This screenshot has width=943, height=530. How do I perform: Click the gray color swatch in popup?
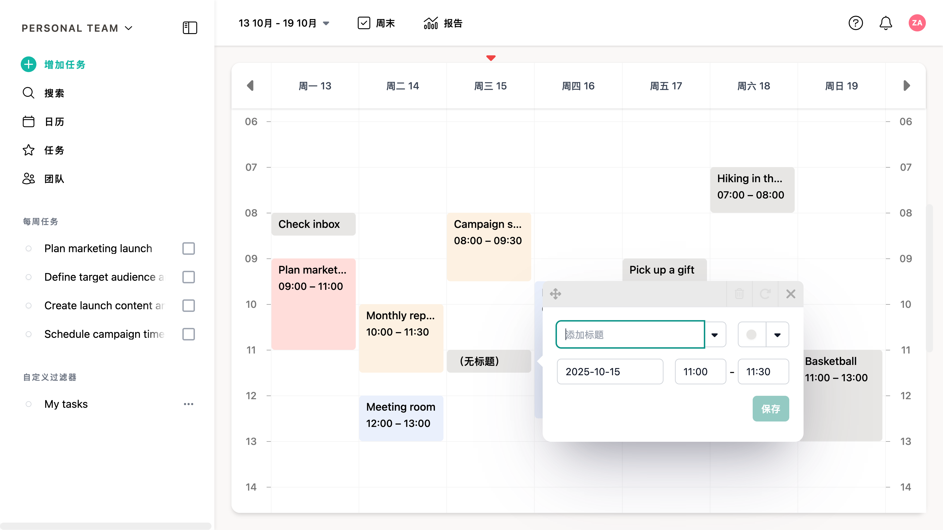751,335
